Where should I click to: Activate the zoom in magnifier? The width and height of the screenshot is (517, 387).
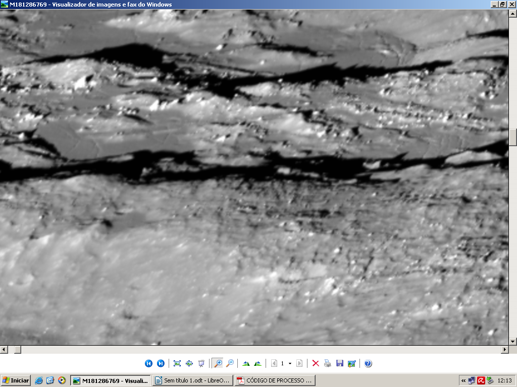218,363
